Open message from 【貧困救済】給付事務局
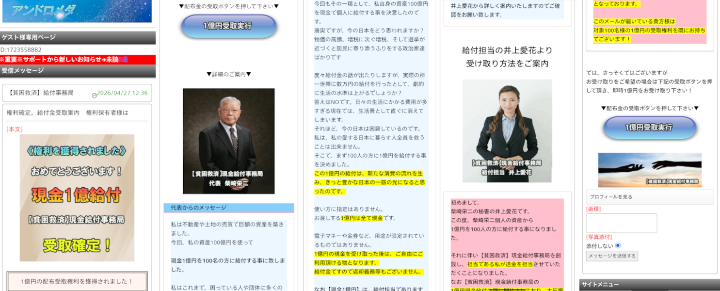The height and width of the screenshot is (291, 720). [x=41, y=93]
